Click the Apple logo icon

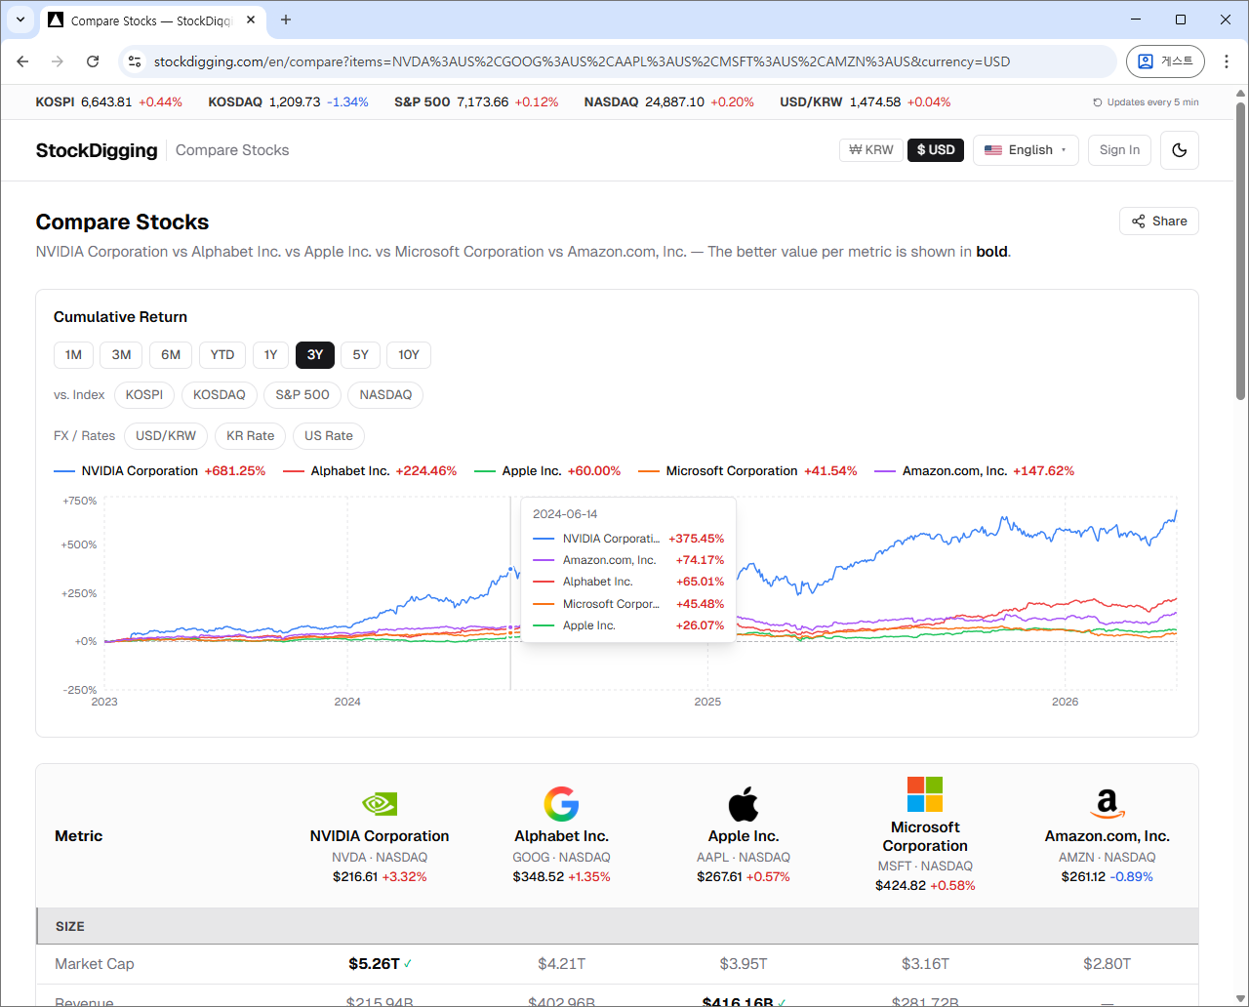click(744, 804)
